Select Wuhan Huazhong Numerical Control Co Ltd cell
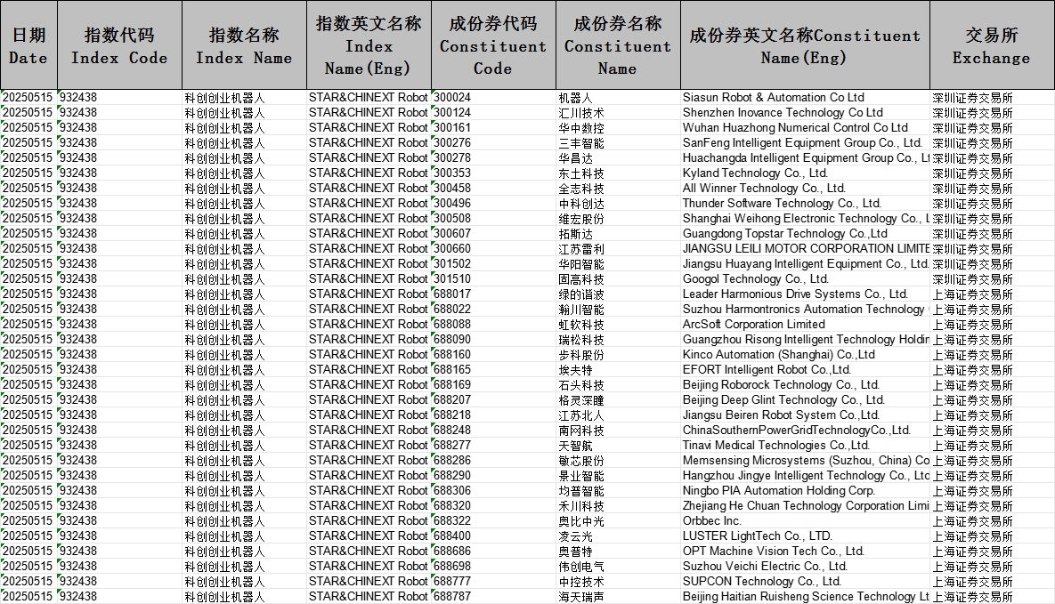 pos(805,128)
